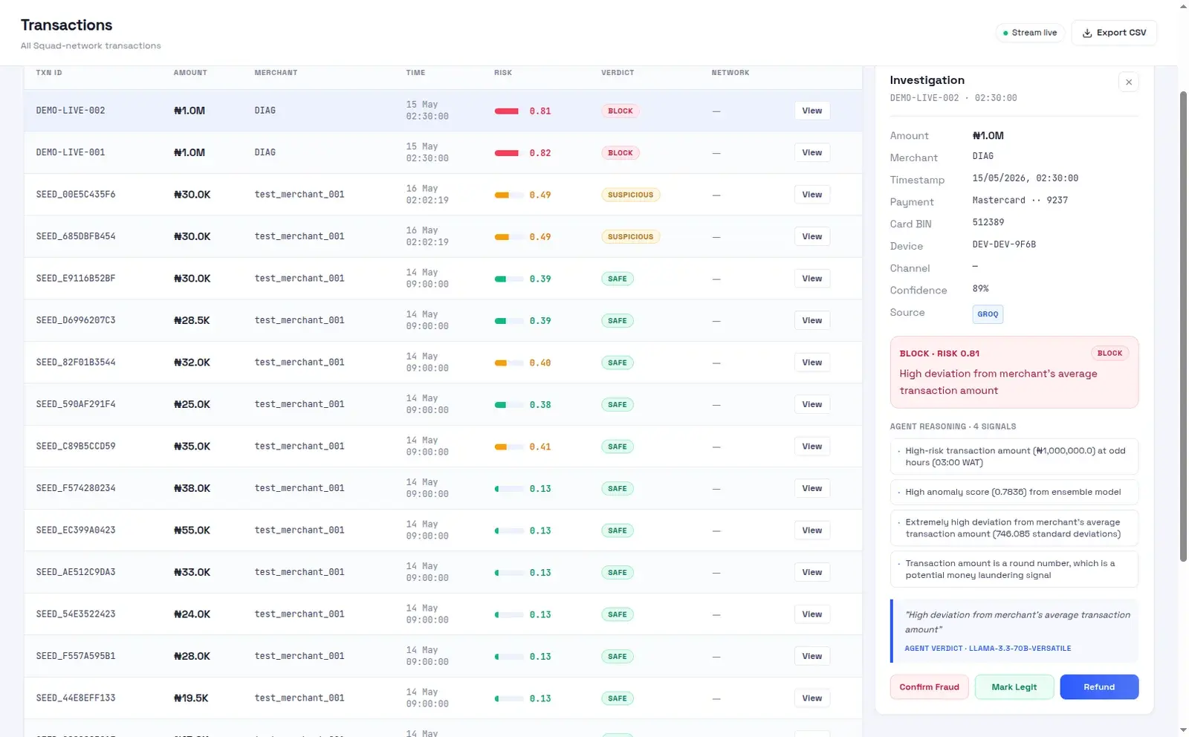Click the GROQ source tag
Viewport: 1189px width, 737px height.
coord(988,314)
